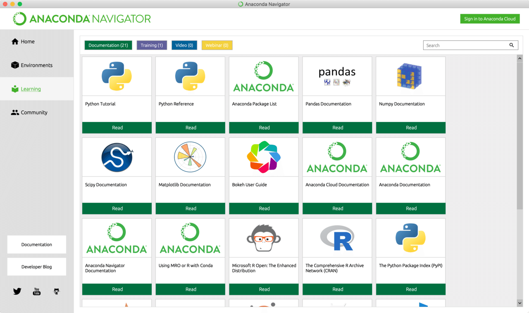Click the Python Reference logo thumbnail
This screenshot has height=313, width=529.
pos(190,76)
